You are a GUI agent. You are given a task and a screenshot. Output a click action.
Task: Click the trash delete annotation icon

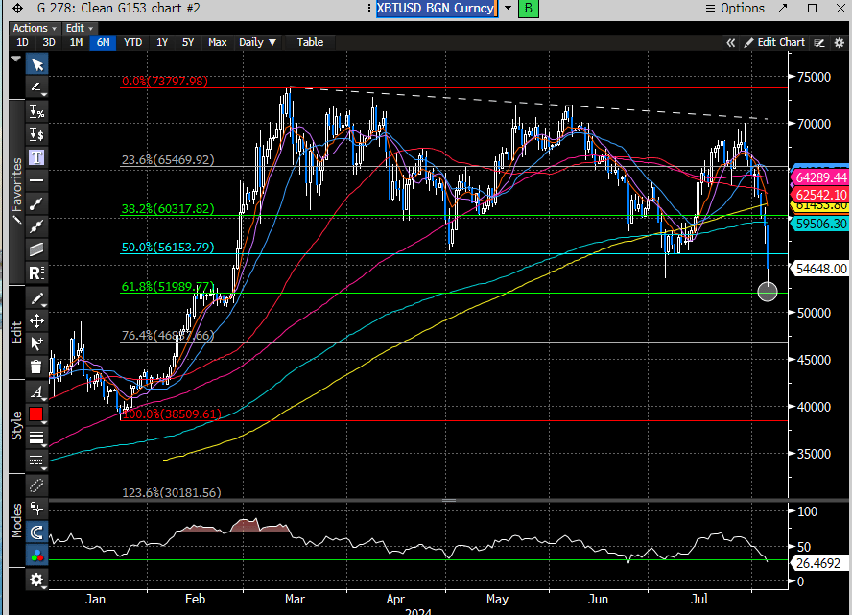(x=36, y=367)
